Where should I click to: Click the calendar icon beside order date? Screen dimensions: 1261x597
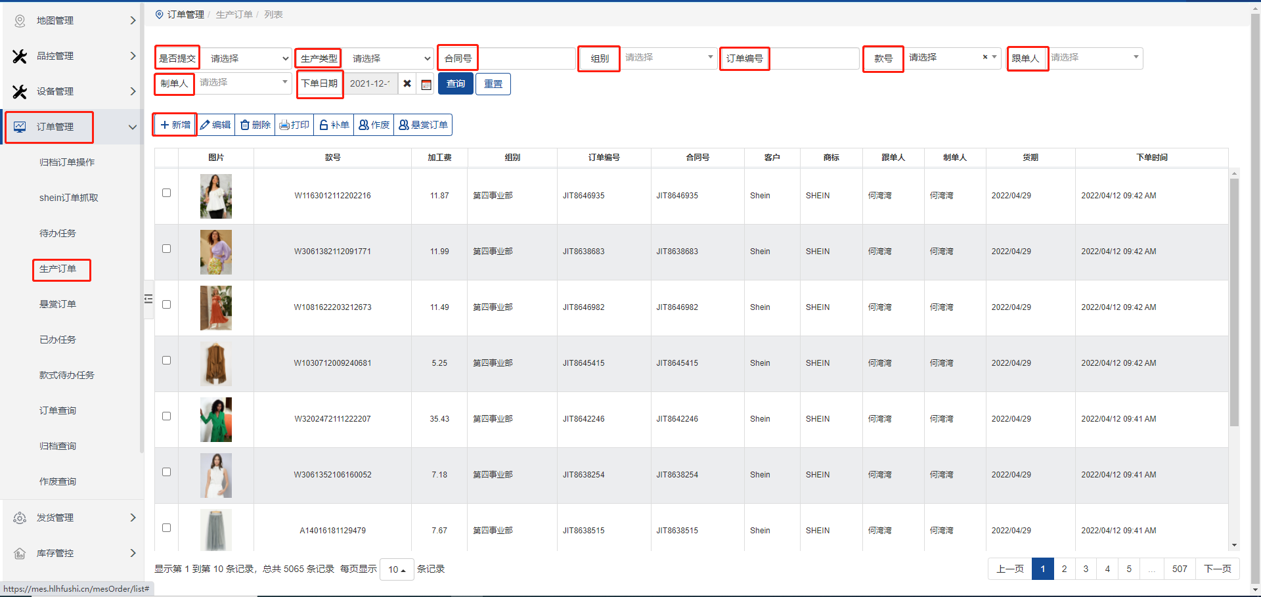click(426, 84)
